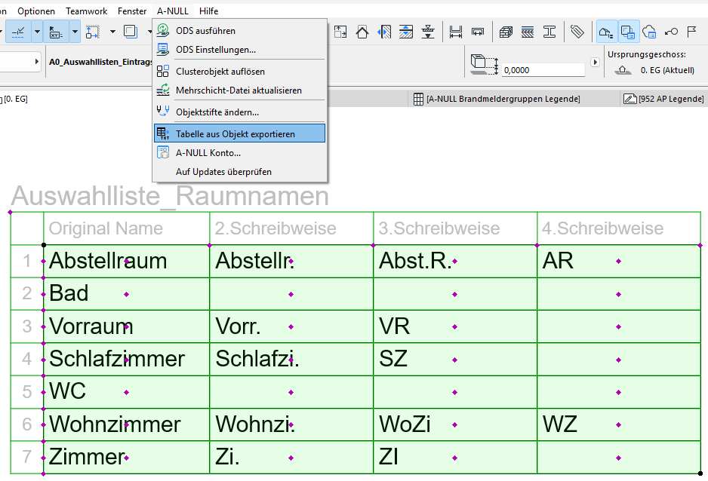Click the height offset input field
The image size is (708, 481).
543,70
